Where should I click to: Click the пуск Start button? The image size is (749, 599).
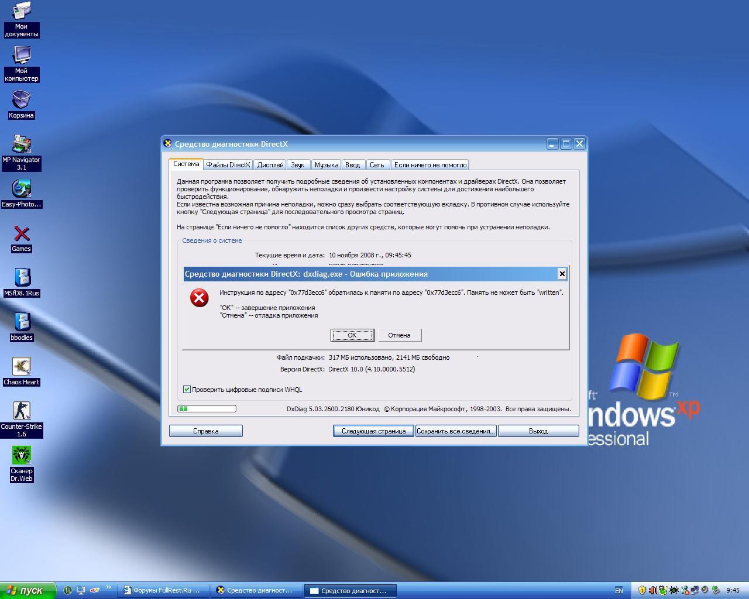(x=28, y=591)
